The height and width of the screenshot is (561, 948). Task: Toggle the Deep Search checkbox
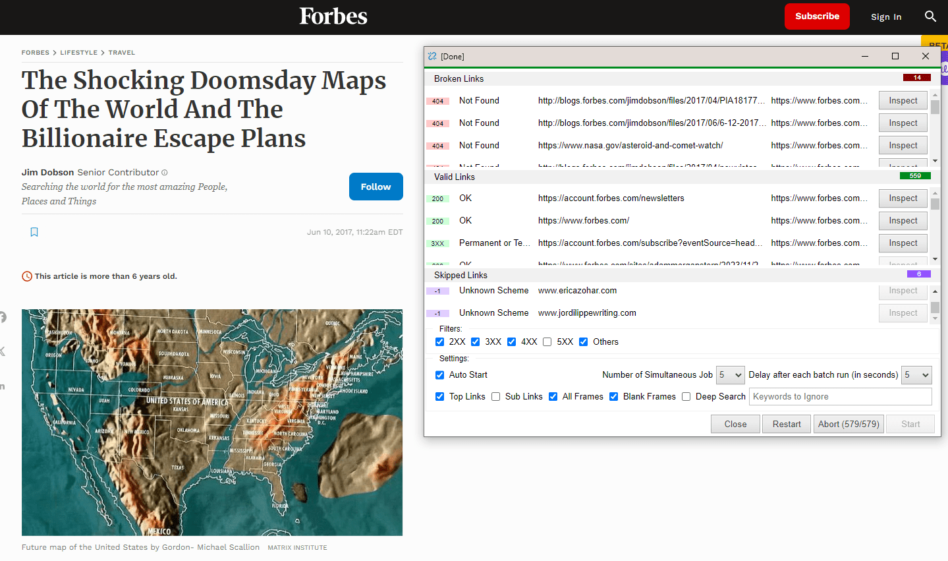point(686,397)
